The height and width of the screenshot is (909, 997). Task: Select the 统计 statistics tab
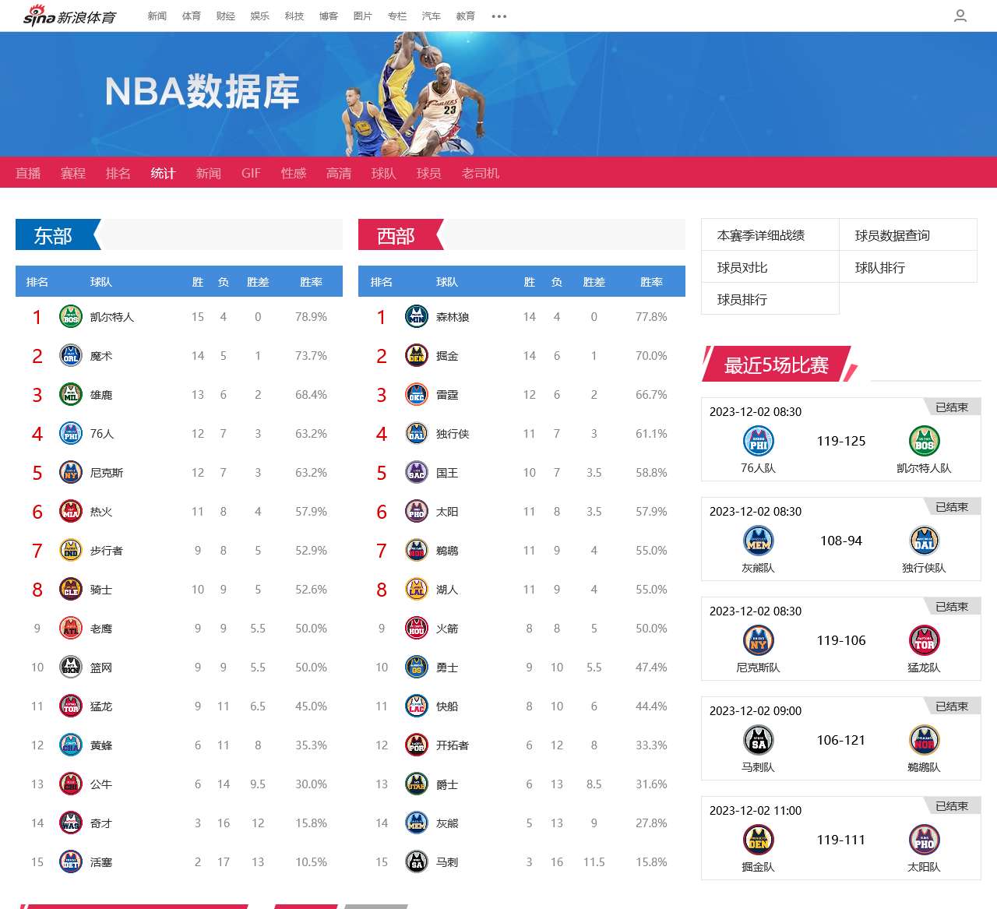pyautogui.click(x=164, y=173)
